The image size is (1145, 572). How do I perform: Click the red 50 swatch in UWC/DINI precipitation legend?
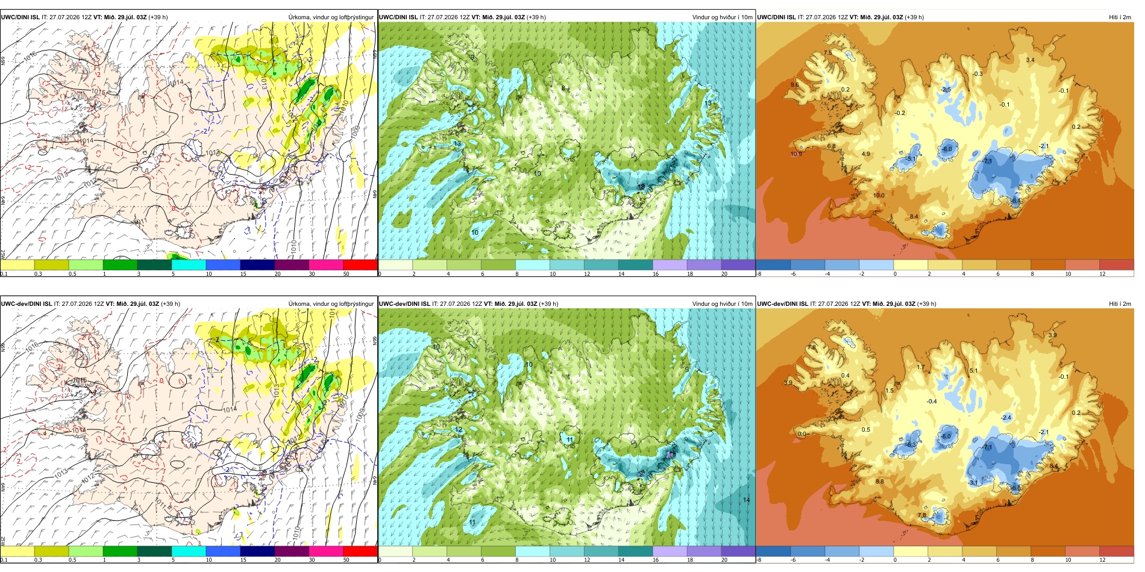[x=360, y=264]
